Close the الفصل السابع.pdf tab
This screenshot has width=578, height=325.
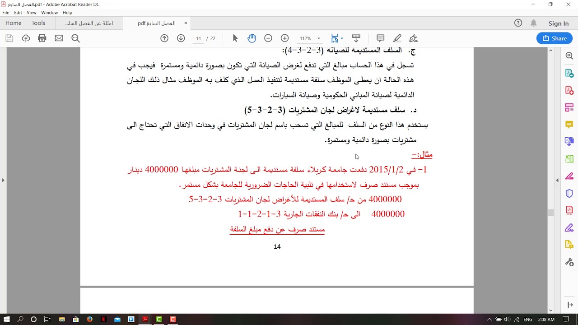pyautogui.click(x=185, y=23)
